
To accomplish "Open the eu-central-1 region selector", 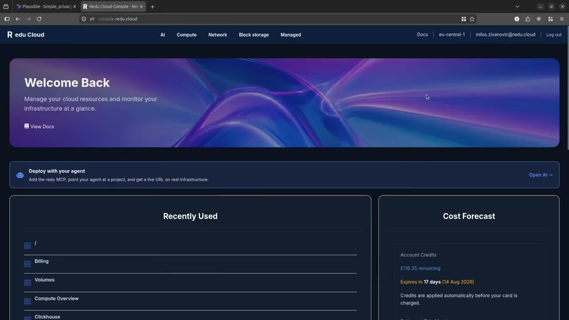I will (452, 35).
